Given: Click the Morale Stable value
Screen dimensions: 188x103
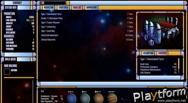Looking at the screenshot, I should click(32, 17).
